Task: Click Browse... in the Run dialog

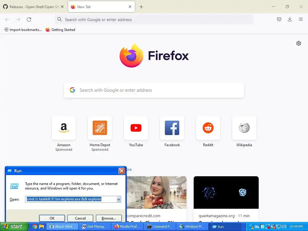Action: (x=109, y=218)
